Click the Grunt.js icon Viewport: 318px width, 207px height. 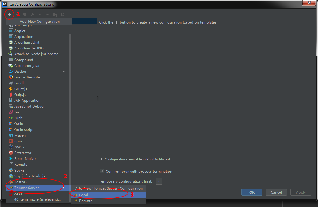pyautogui.click(x=11, y=89)
